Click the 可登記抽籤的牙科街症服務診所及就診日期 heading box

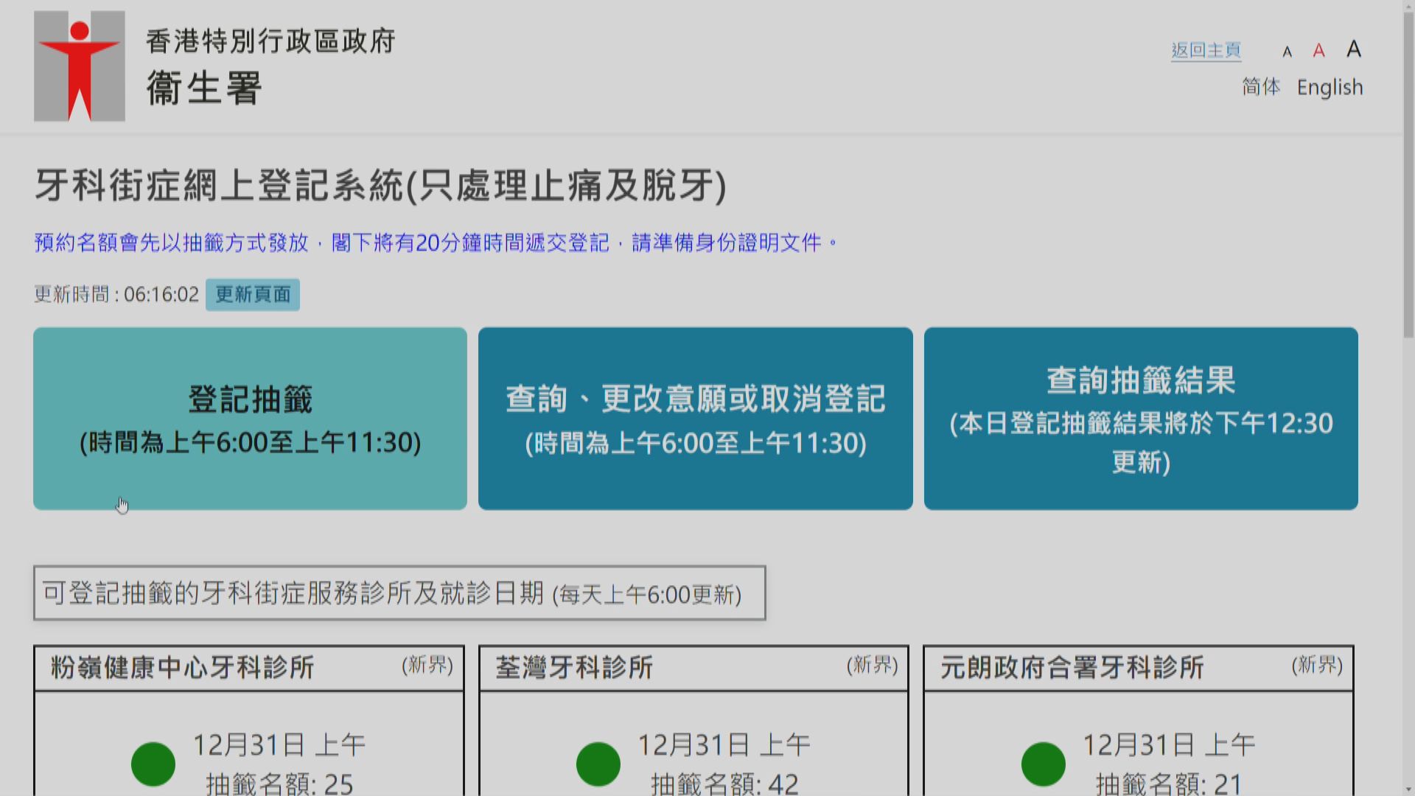pos(399,593)
